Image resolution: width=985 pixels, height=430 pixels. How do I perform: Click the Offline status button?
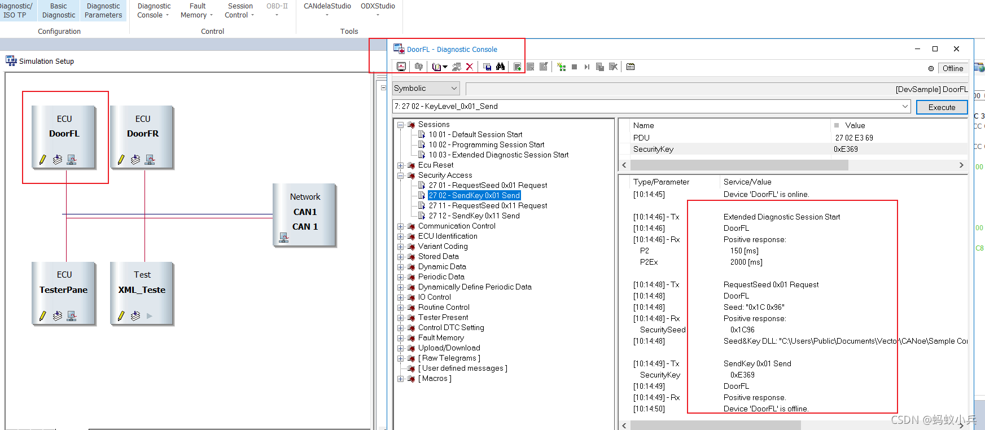[x=953, y=68]
